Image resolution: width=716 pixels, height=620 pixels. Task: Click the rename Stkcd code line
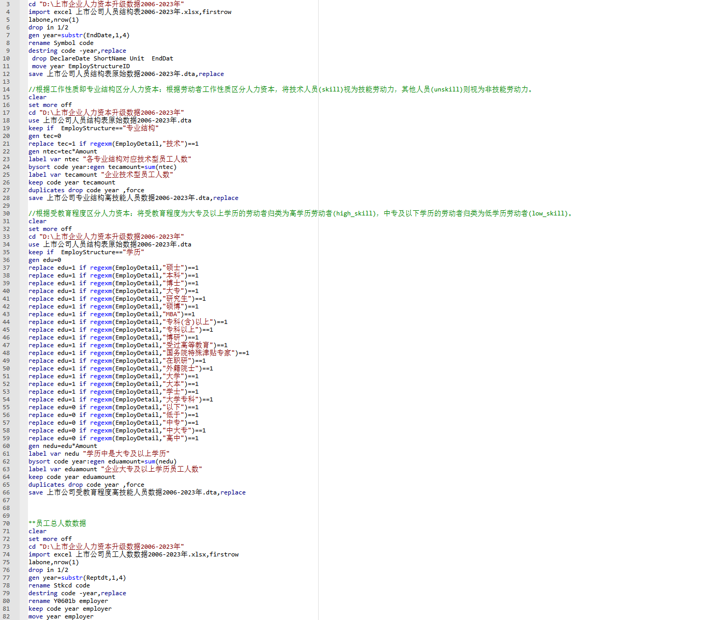pyautogui.click(x=59, y=585)
